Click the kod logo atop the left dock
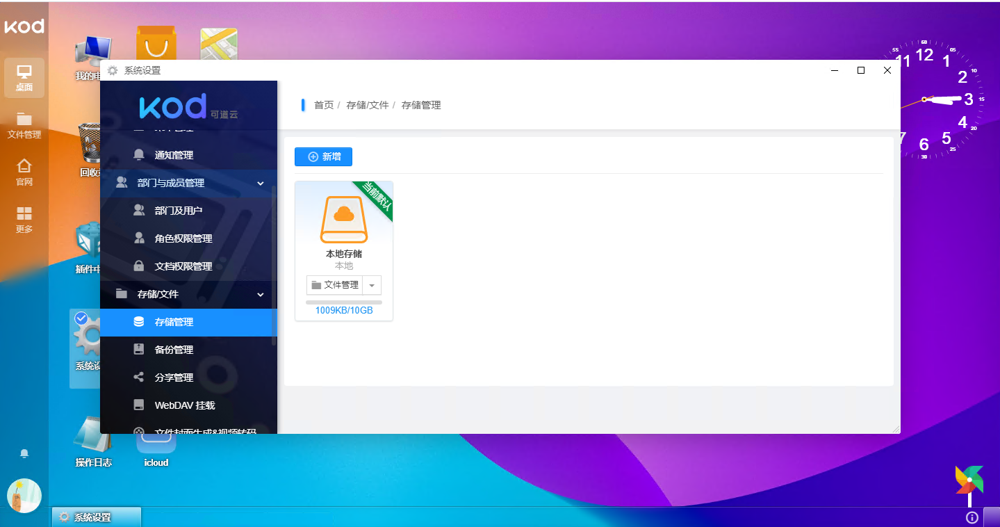 [x=24, y=26]
